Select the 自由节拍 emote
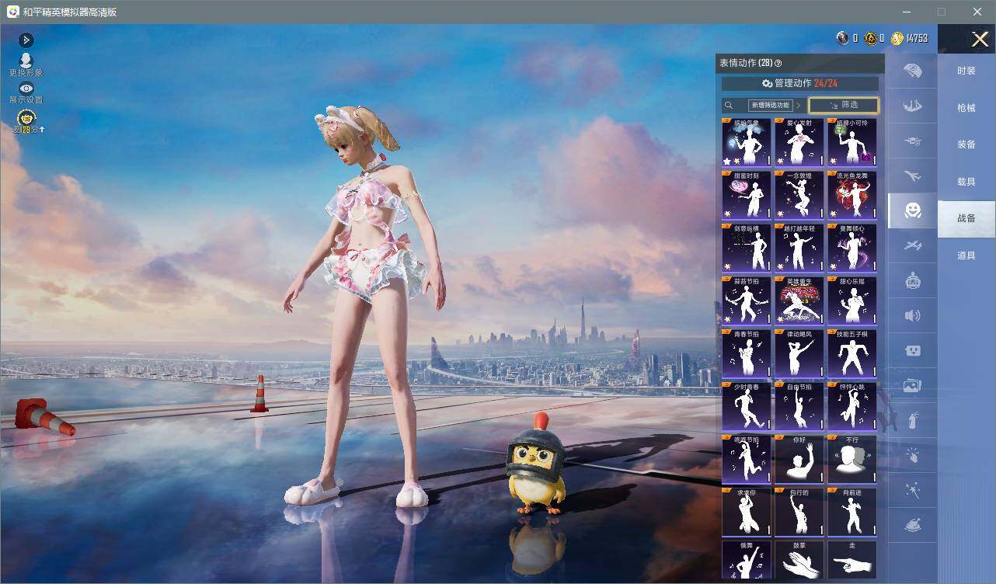The image size is (996, 584). point(799,405)
